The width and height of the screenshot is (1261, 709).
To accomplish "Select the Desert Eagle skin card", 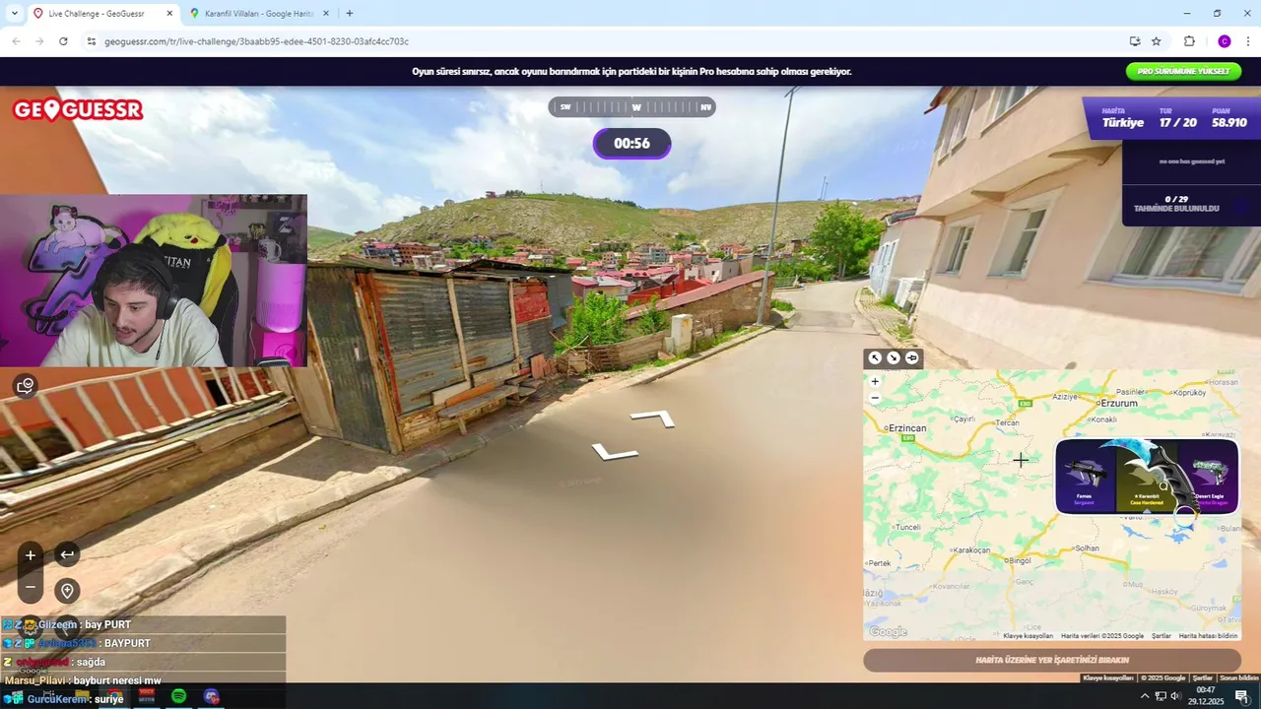I will 1210,478.
